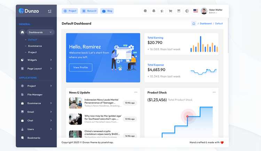Image resolution: width=261 pixels, height=151 pixels.
Task: Open the shopping cart icon
Action: [x=170, y=11]
